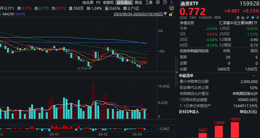
Task: Toggle the orange date range lock icon
Action: pyautogui.click(x=171, y=14)
